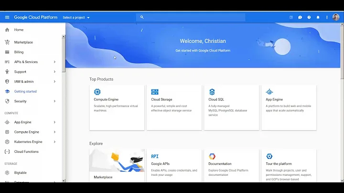Select Cloud Functions in the sidebar
The image size is (344, 193).
point(26,151)
